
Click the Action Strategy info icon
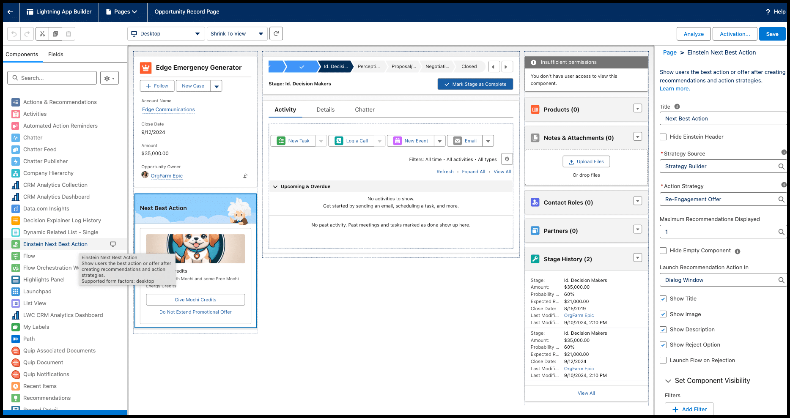point(784,185)
